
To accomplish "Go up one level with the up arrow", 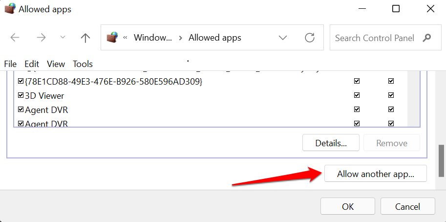I will click(x=85, y=38).
